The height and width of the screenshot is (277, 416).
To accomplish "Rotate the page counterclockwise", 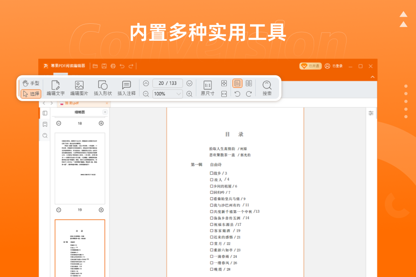I will [237, 94].
